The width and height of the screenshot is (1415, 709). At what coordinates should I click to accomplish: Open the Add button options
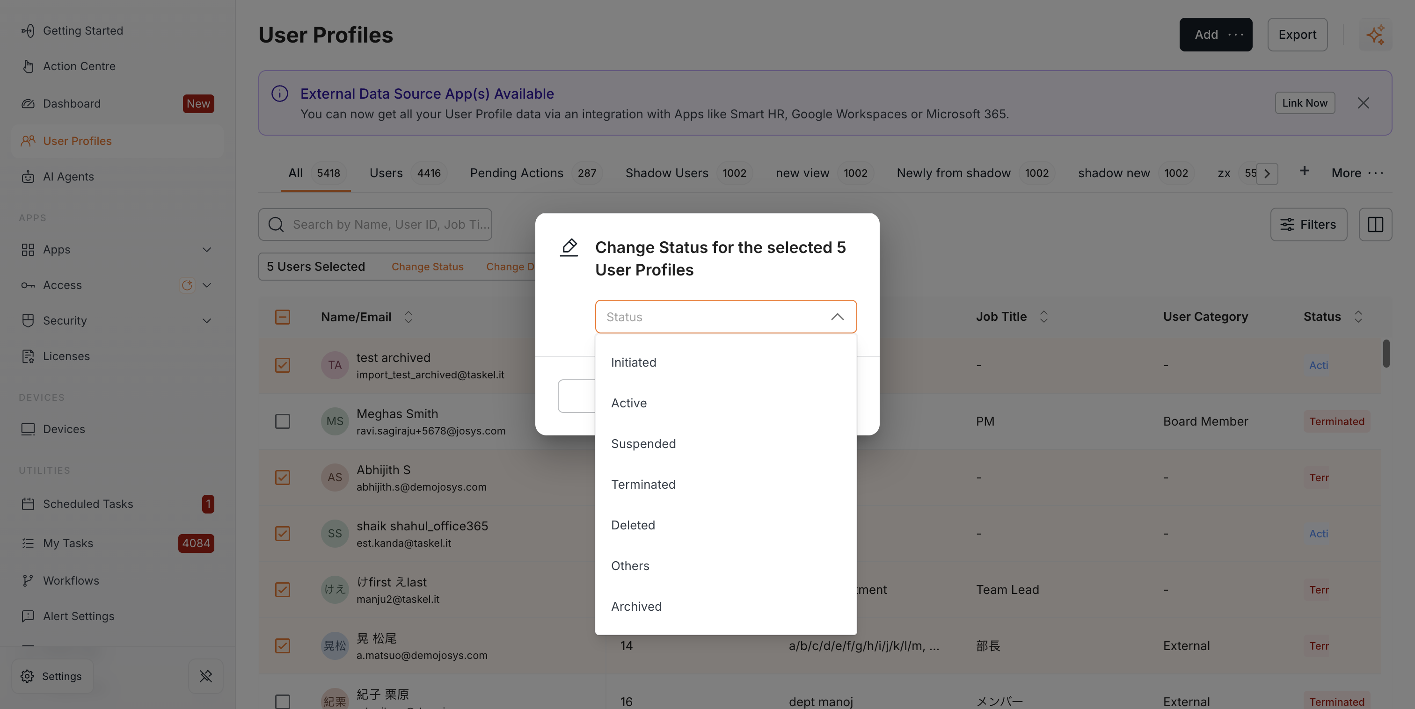click(x=1236, y=35)
